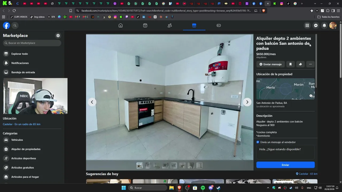Open the tab search dropdown arrow
This screenshot has height=192, width=342.
[x=315, y=3]
